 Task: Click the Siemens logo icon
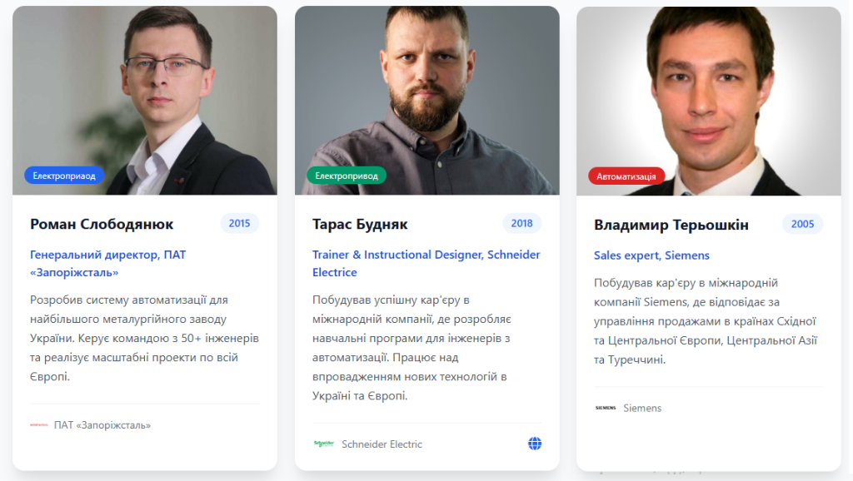pyautogui.click(x=606, y=408)
